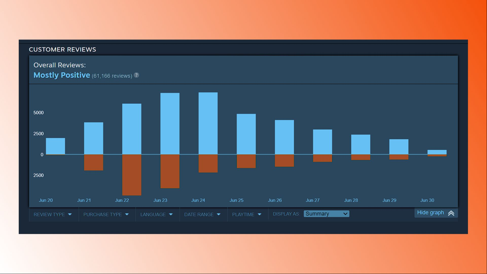487x274 pixels.
Task: Click the 5000 axis value label
Action: (39, 113)
